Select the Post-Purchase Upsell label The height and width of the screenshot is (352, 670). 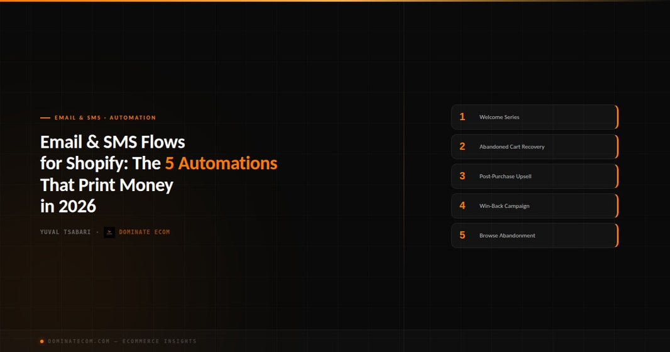click(x=505, y=176)
